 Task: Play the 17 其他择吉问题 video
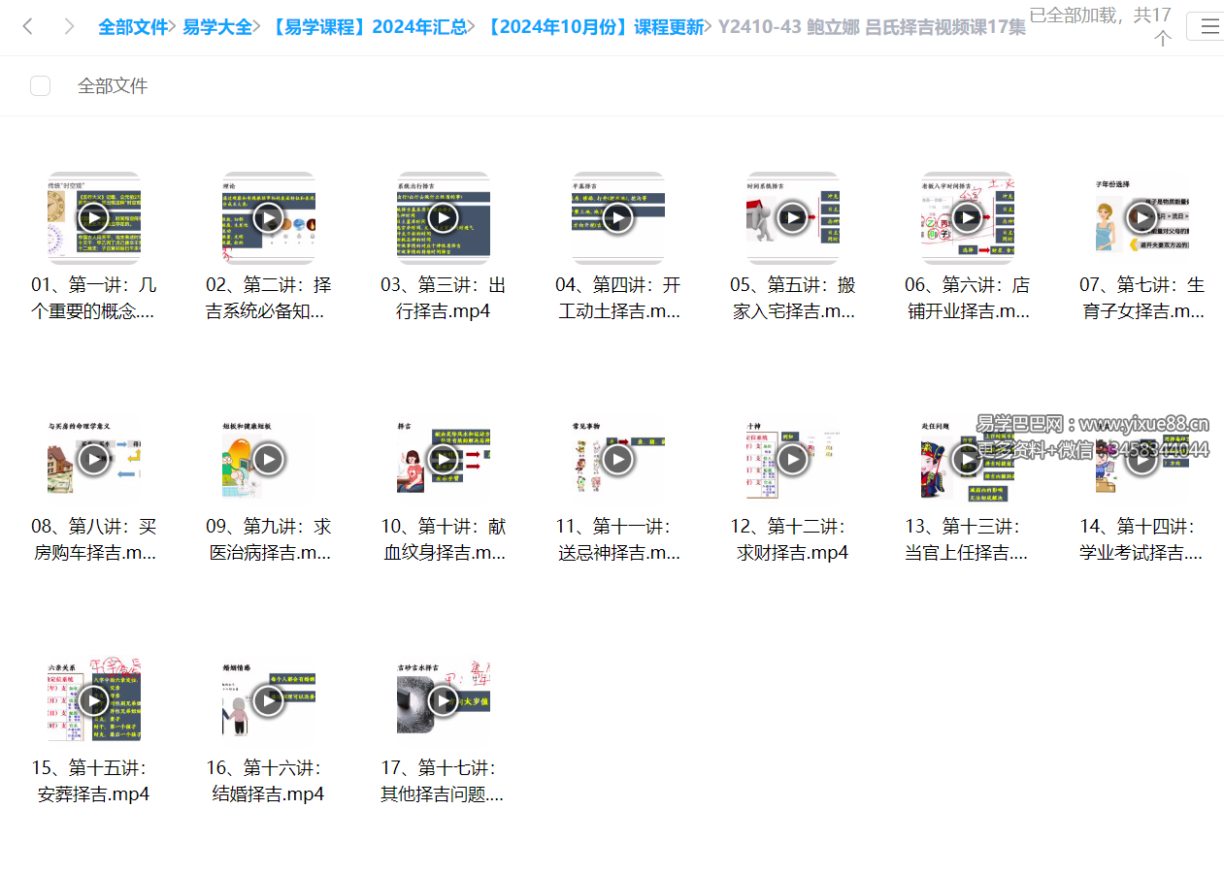(x=443, y=699)
